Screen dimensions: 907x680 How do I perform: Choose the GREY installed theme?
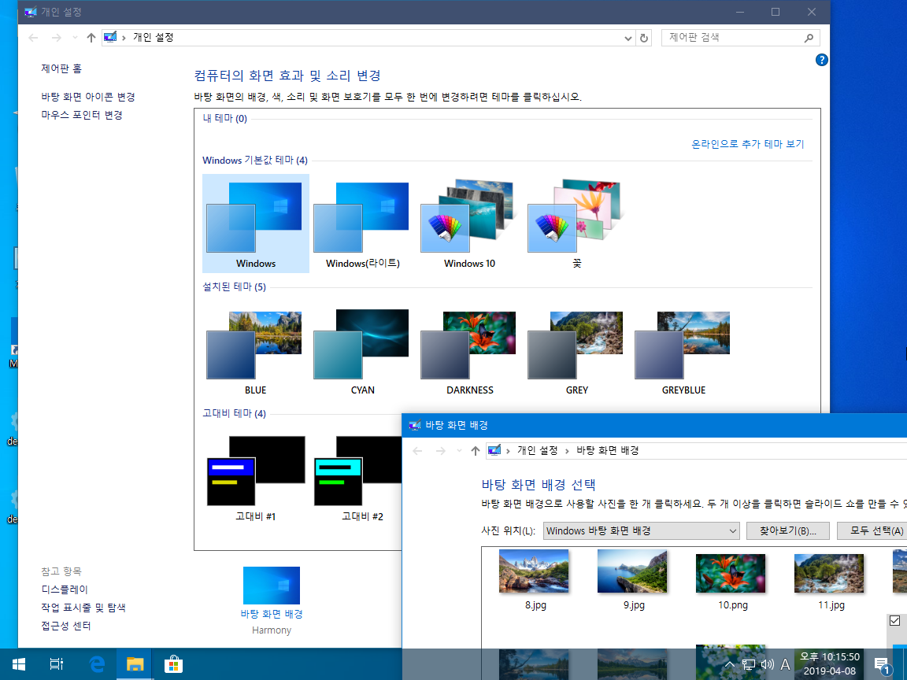click(x=576, y=350)
